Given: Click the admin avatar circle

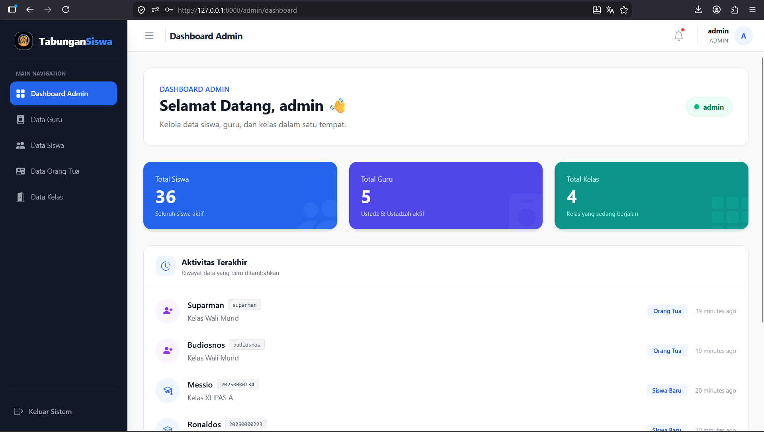Looking at the screenshot, I should pyautogui.click(x=743, y=36).
